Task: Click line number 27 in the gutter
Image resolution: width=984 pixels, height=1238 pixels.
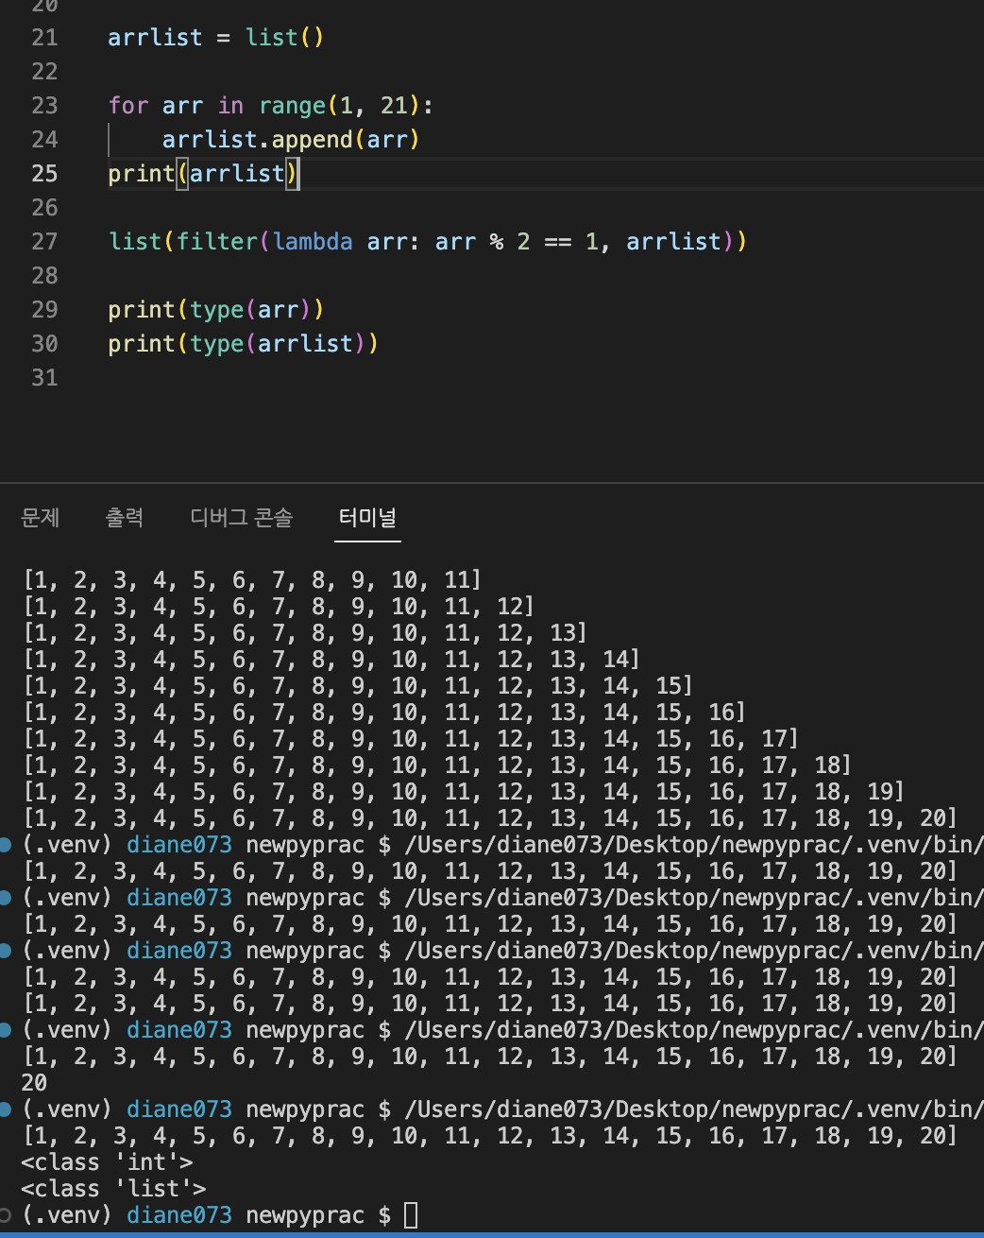Action: (44, 242)
